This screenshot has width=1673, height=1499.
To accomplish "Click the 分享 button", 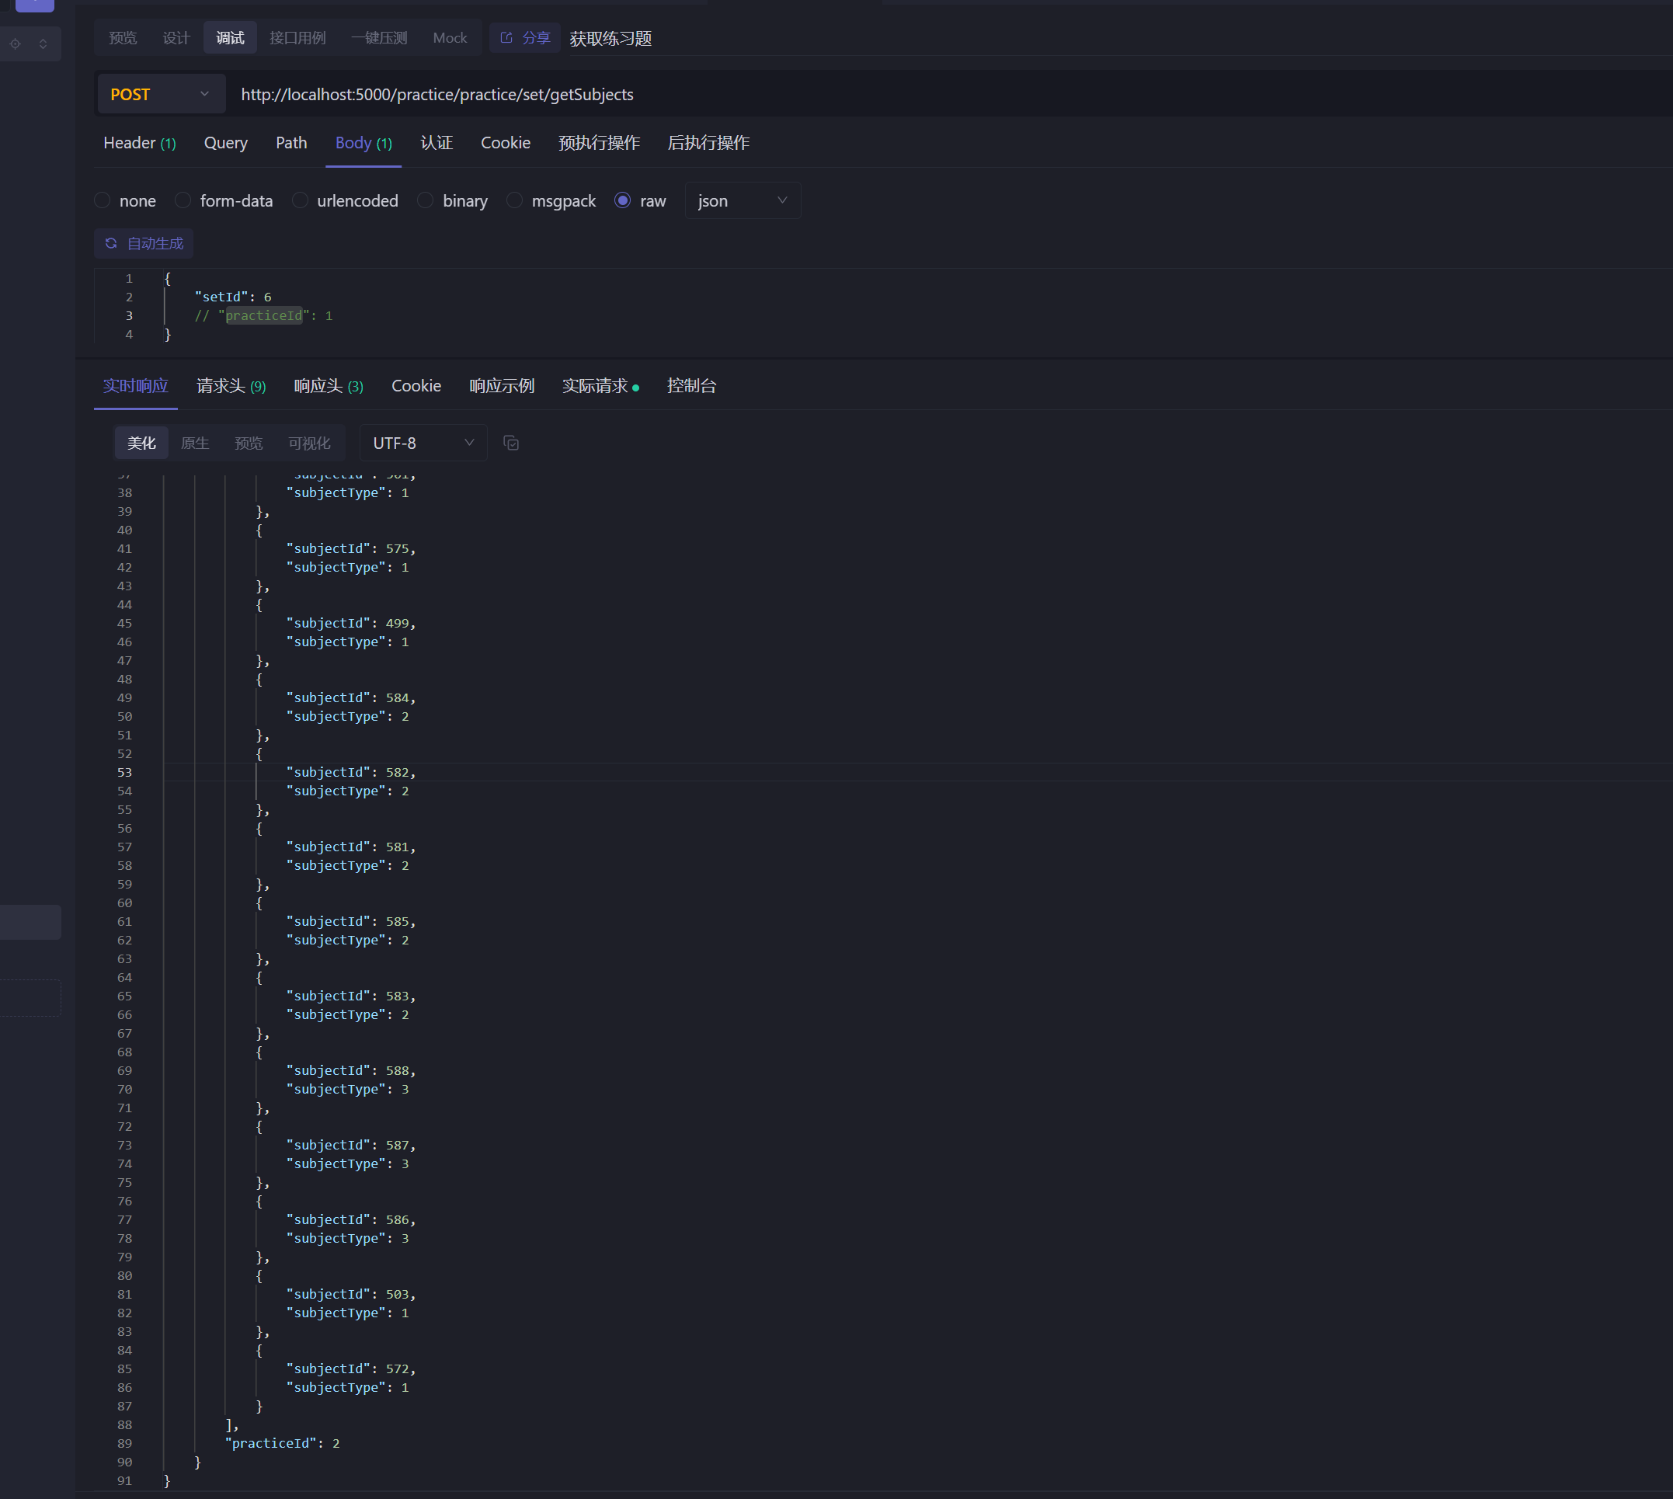I will click(525, 38).
